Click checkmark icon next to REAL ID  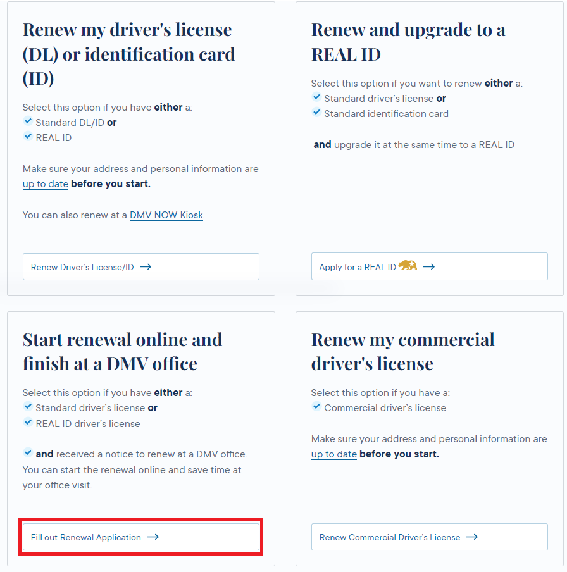pos(28,137)
